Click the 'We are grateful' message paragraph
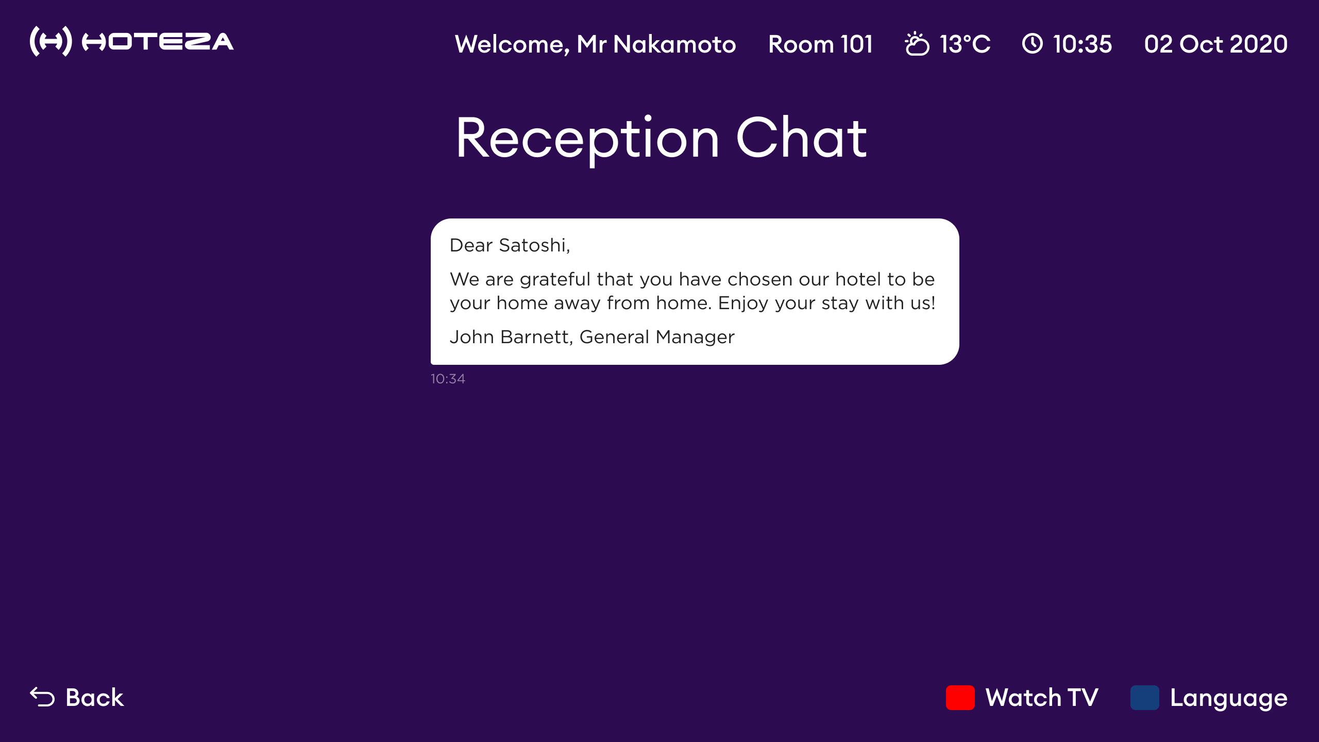 [x=692, y=291]
